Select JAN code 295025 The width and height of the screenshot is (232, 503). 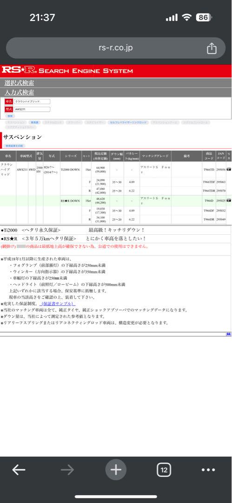[221, 200]
